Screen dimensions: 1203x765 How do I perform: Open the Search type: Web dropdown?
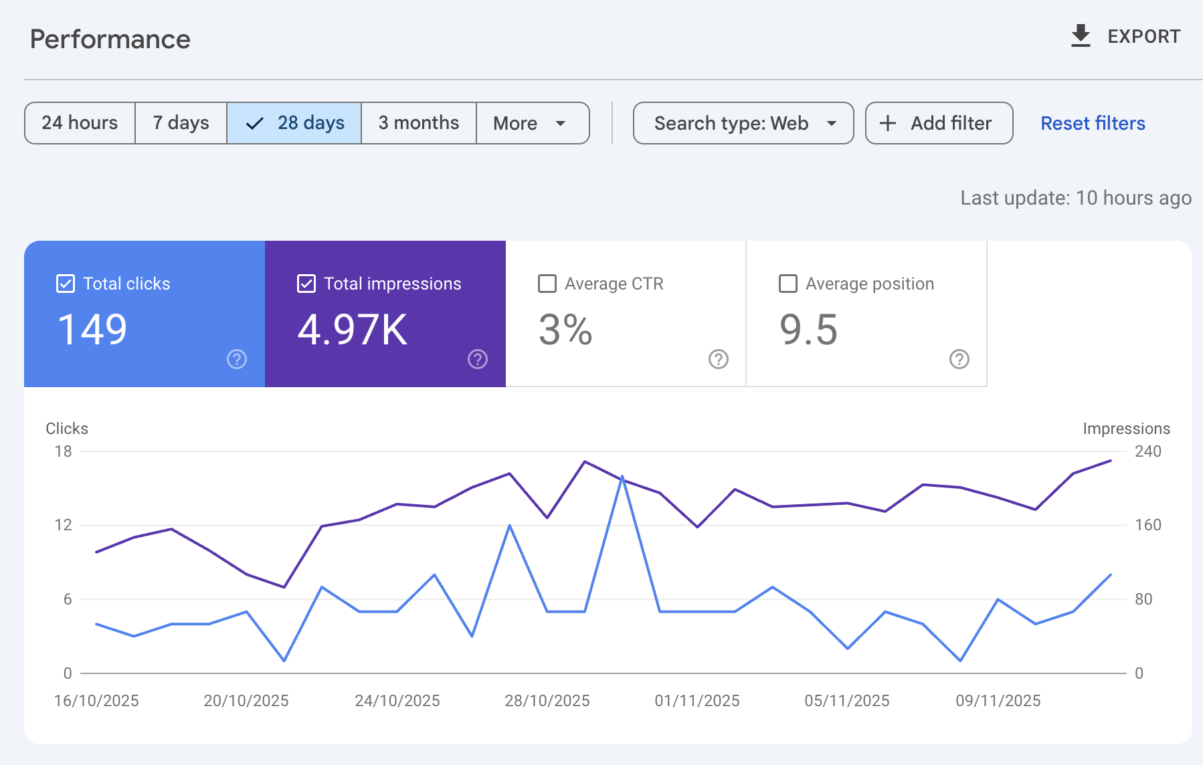(x=743, y=123)
